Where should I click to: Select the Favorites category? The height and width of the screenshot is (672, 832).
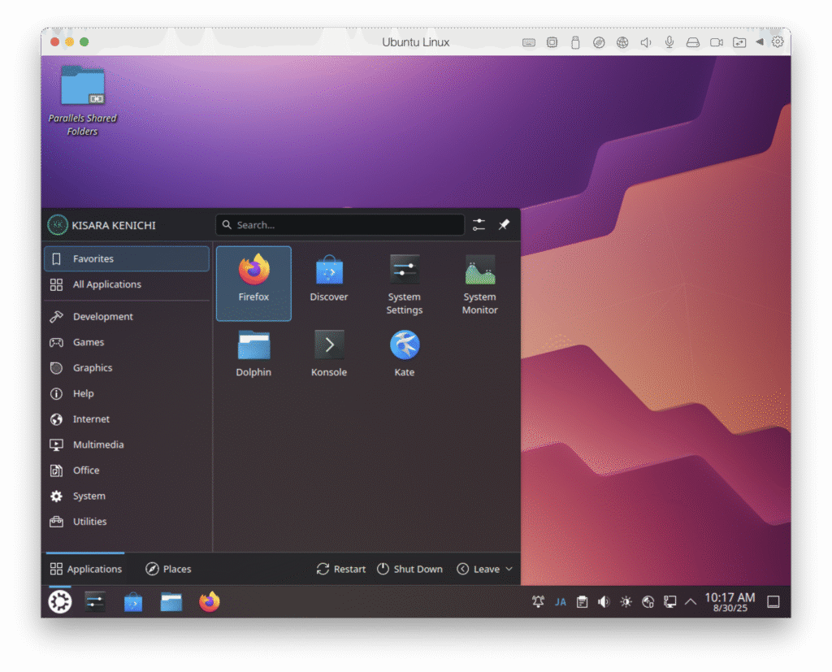click(127, 258)
